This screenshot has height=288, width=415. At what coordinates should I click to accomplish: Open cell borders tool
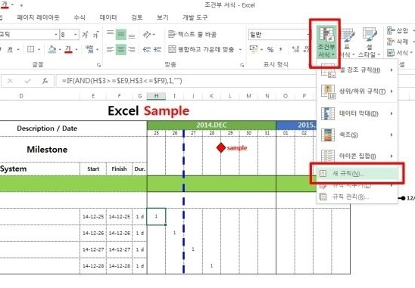point(31,49)
